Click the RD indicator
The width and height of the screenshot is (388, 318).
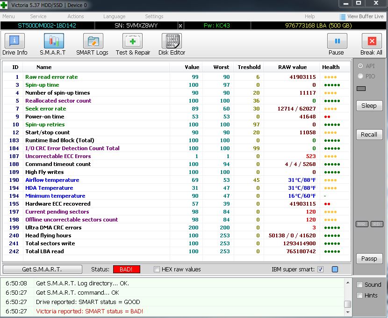point(377,224)
